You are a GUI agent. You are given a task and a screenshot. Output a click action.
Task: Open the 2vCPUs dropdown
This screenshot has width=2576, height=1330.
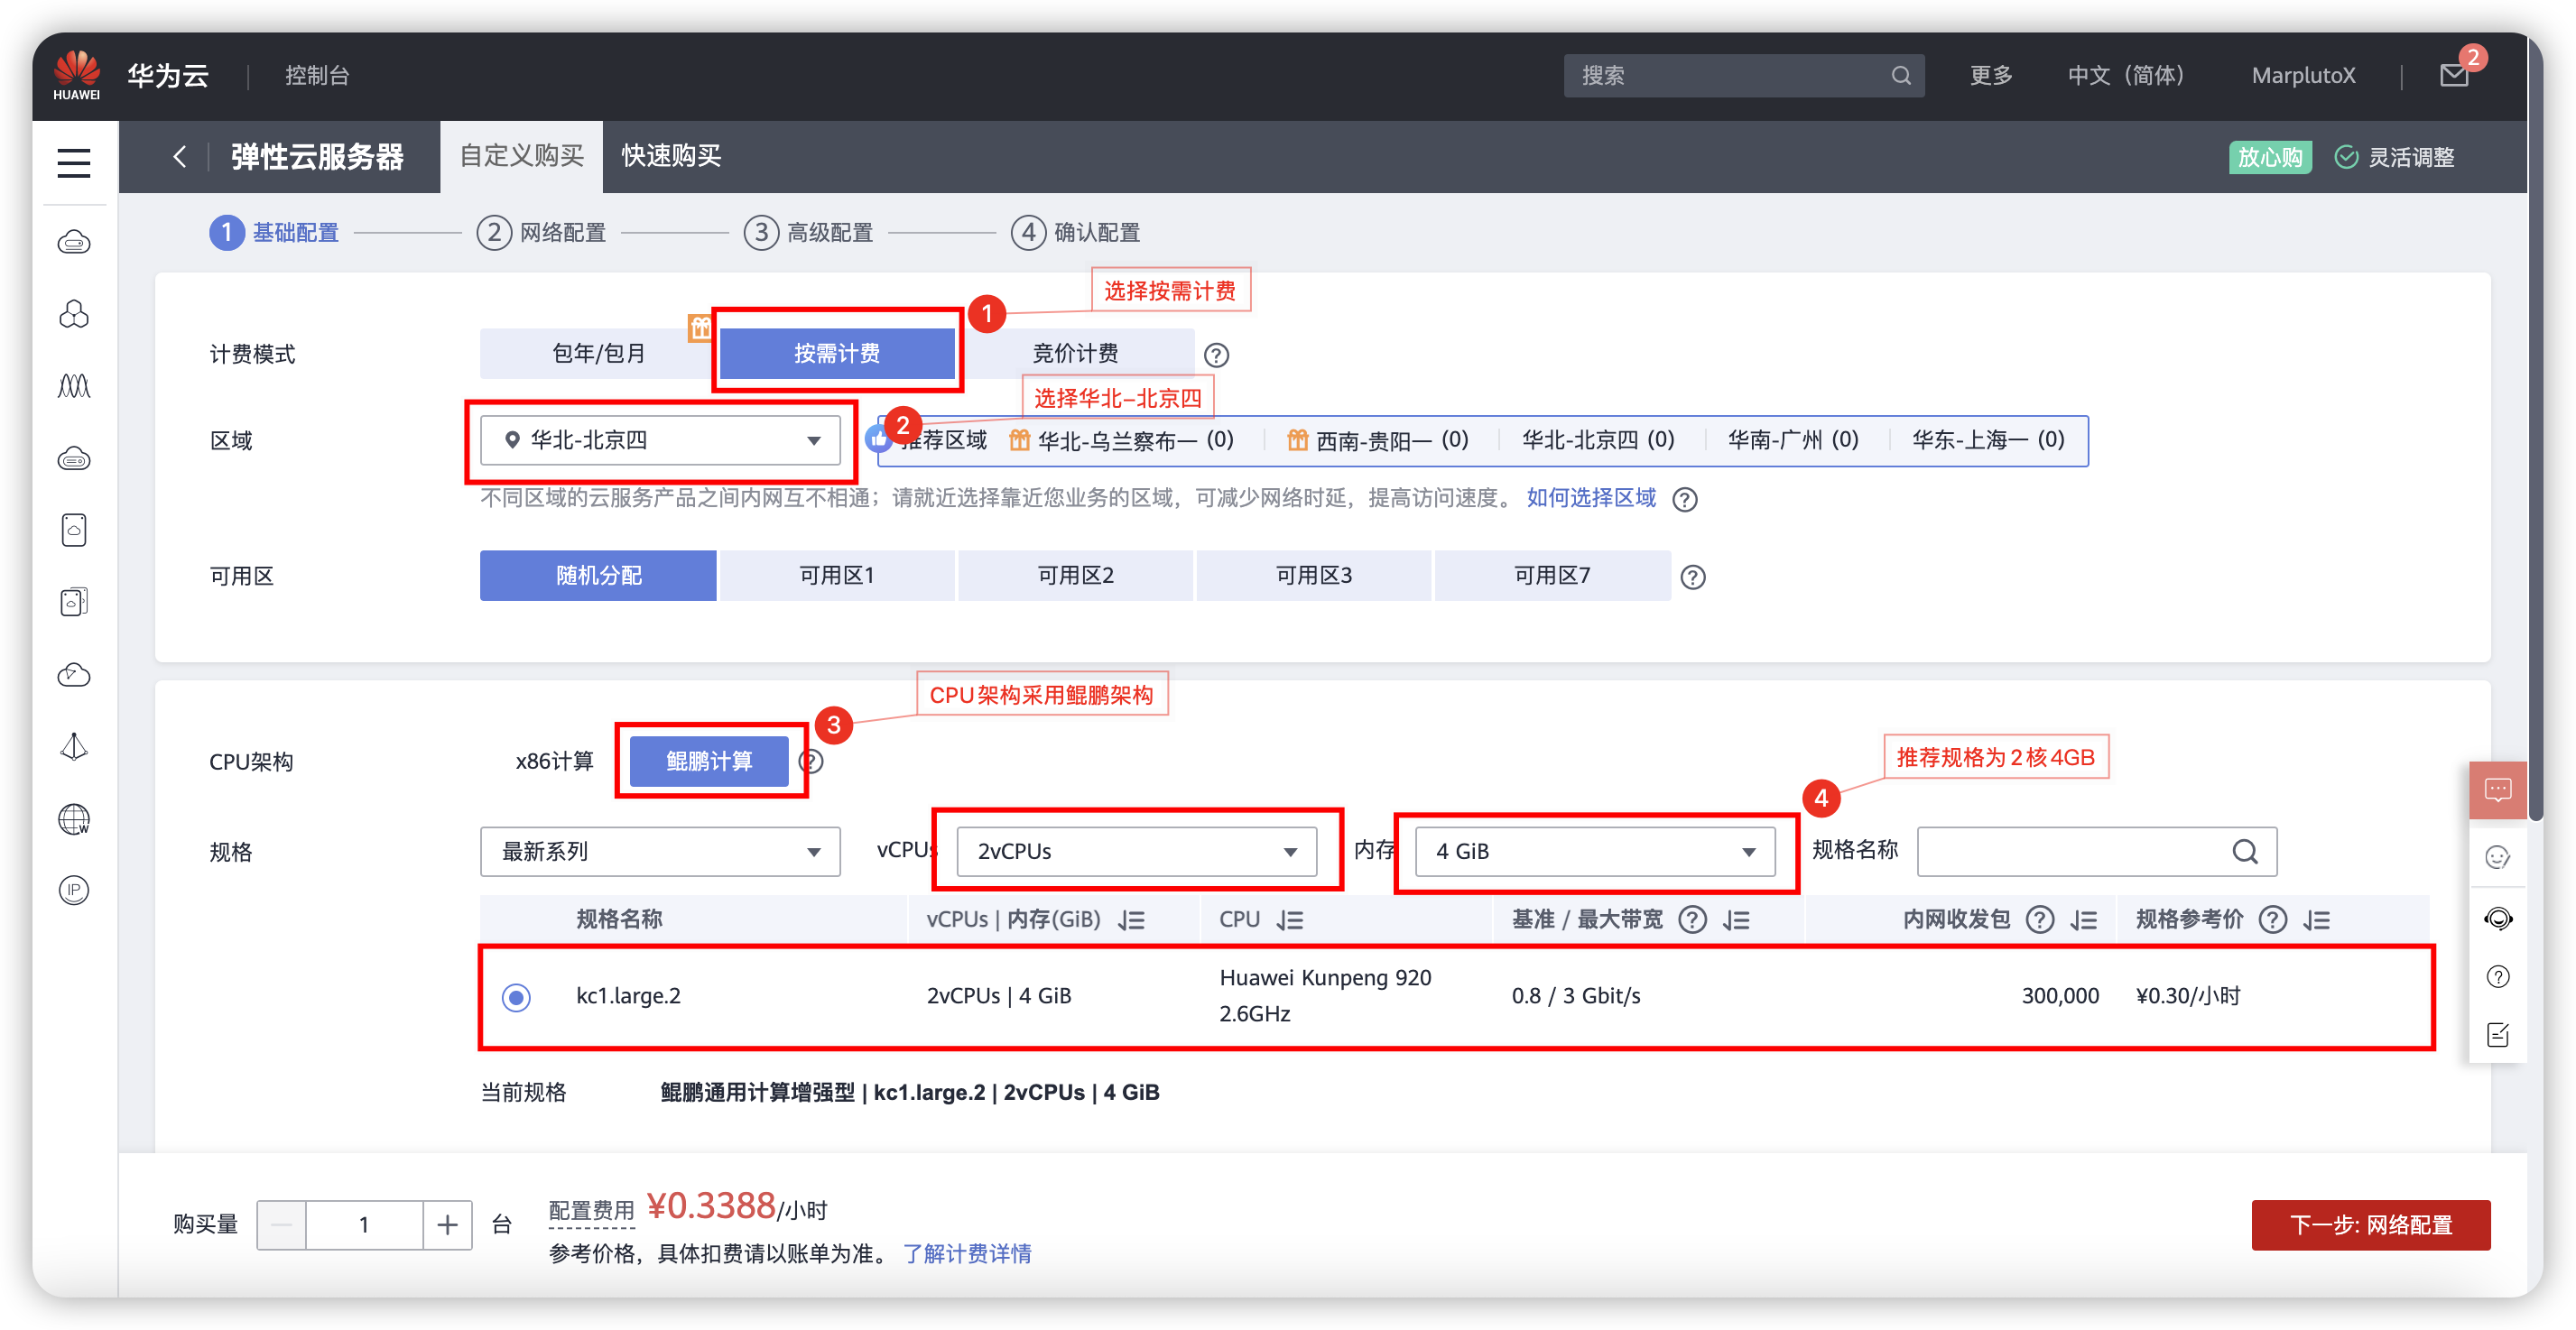click(1136, 851)
